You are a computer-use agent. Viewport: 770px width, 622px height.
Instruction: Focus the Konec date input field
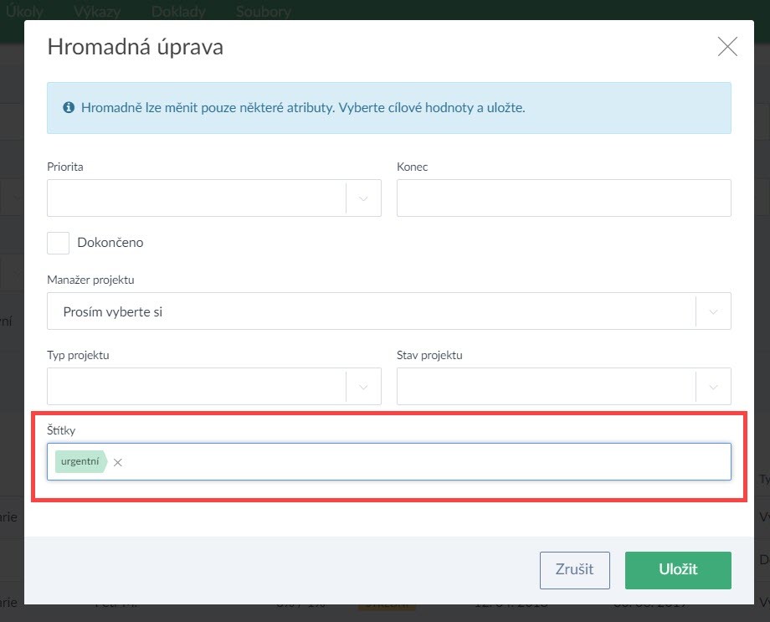[563, 198]
